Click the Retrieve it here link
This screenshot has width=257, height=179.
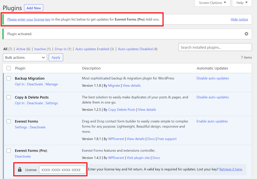[x=231, y=169]
